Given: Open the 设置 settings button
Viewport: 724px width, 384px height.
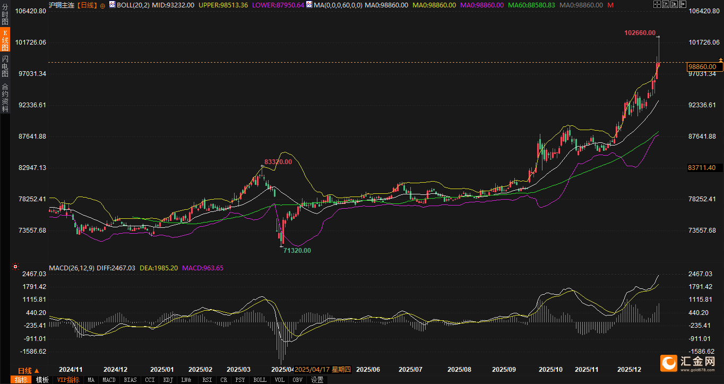Looking at the screenshot, I should pos(317,380).
